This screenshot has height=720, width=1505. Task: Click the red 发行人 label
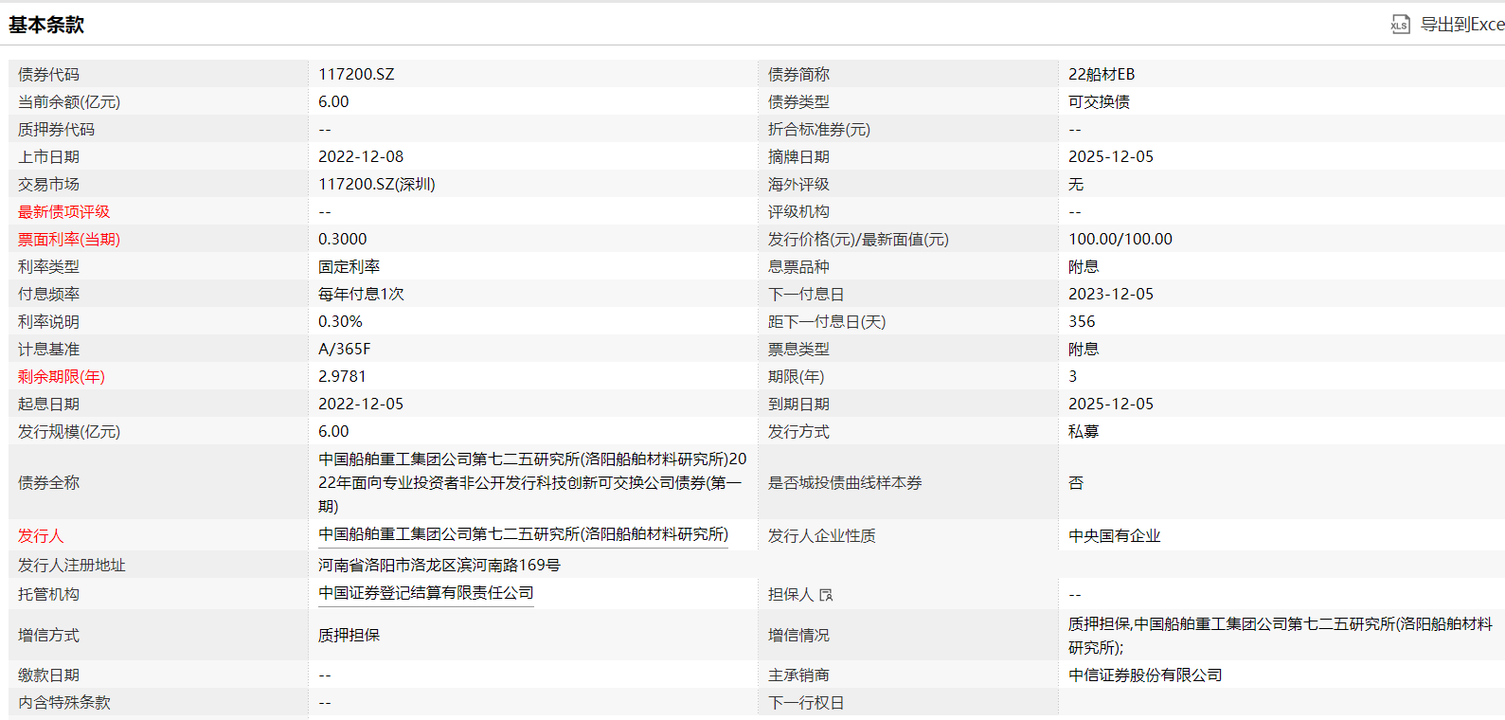41,536
